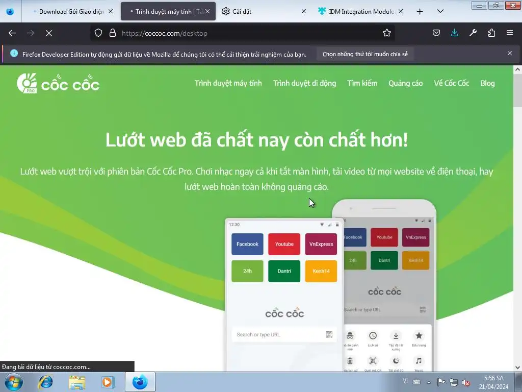522x392 pixels.
Task: Click the trash icon on phone mockup
Action: (x=350, y=361)
